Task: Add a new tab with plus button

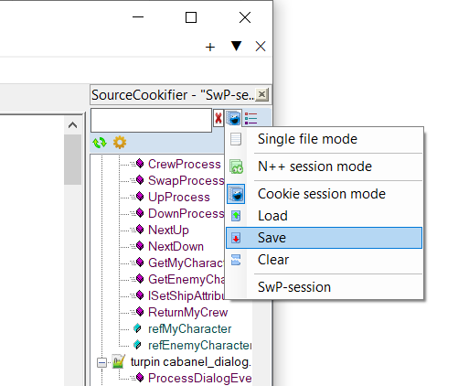Action: click(x=210, y=47)
